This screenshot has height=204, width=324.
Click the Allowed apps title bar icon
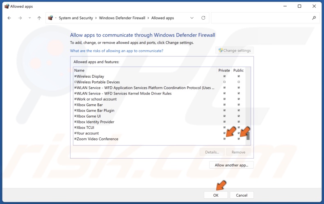pyautogui.click(x=7, y=7)
